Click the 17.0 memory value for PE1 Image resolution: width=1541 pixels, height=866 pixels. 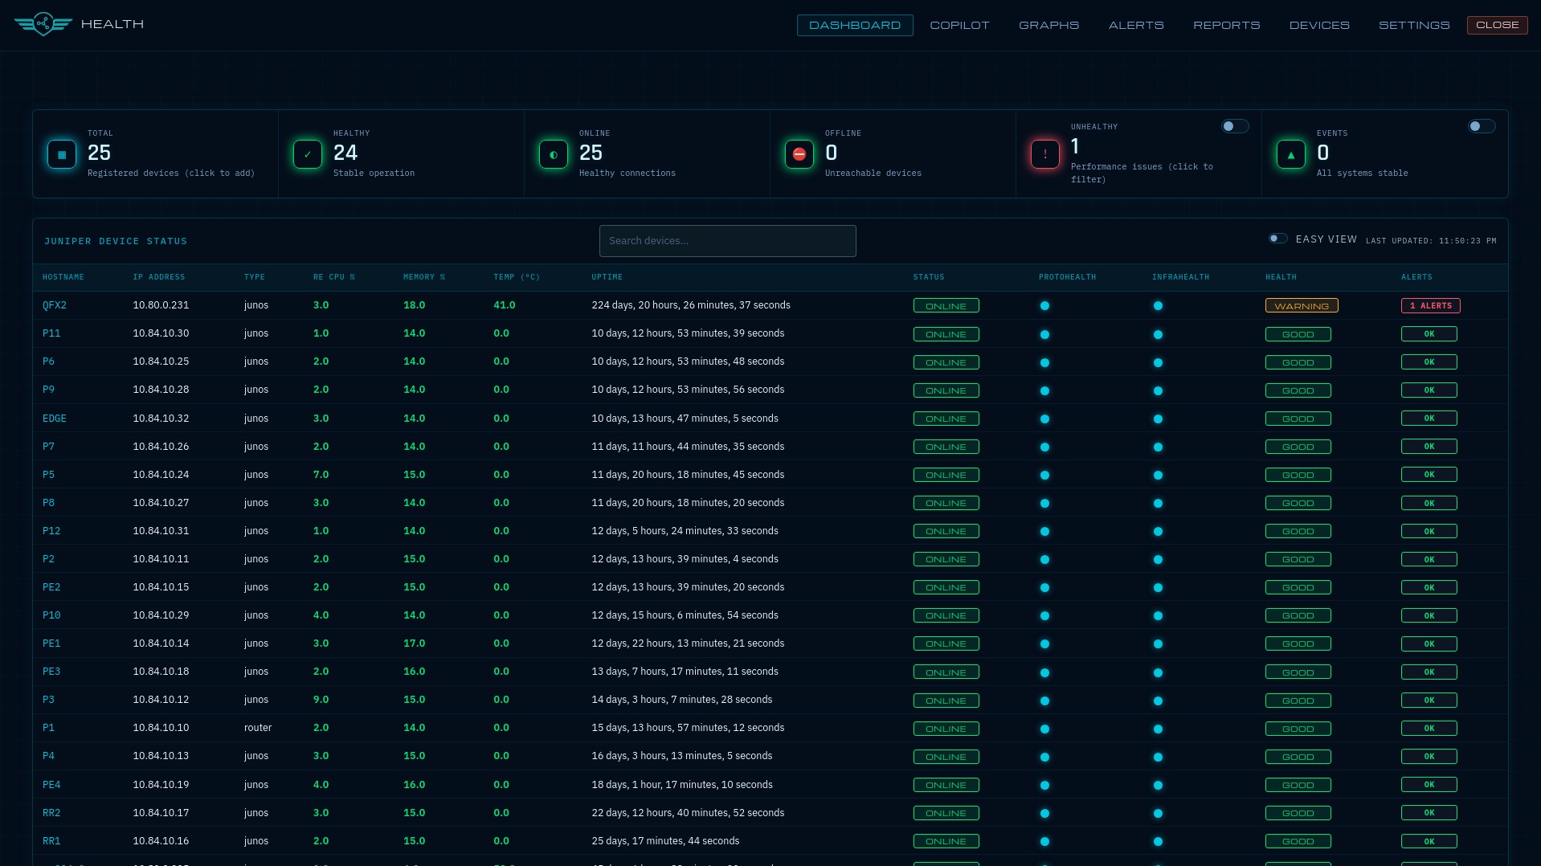click(x=414, y=643)
